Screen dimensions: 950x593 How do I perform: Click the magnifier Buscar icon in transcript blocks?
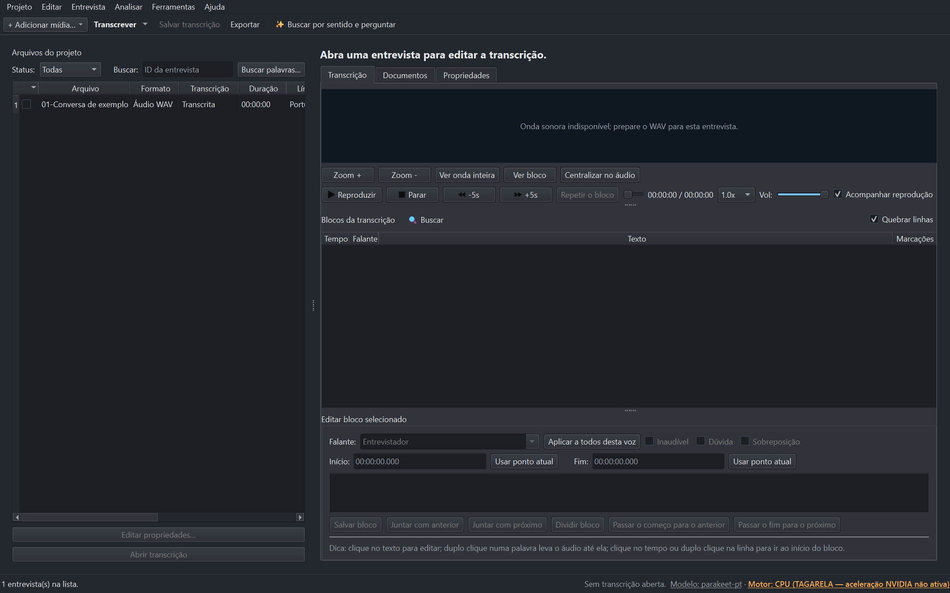click(x=413, y=220)
